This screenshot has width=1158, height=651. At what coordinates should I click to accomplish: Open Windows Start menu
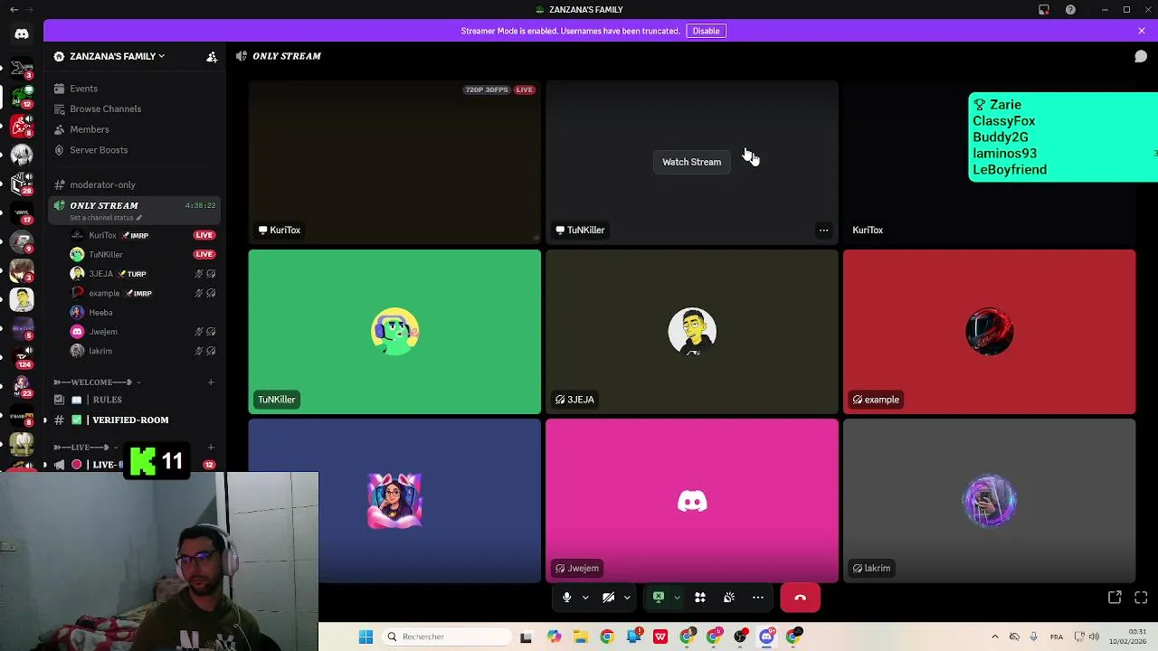point(365,637)
